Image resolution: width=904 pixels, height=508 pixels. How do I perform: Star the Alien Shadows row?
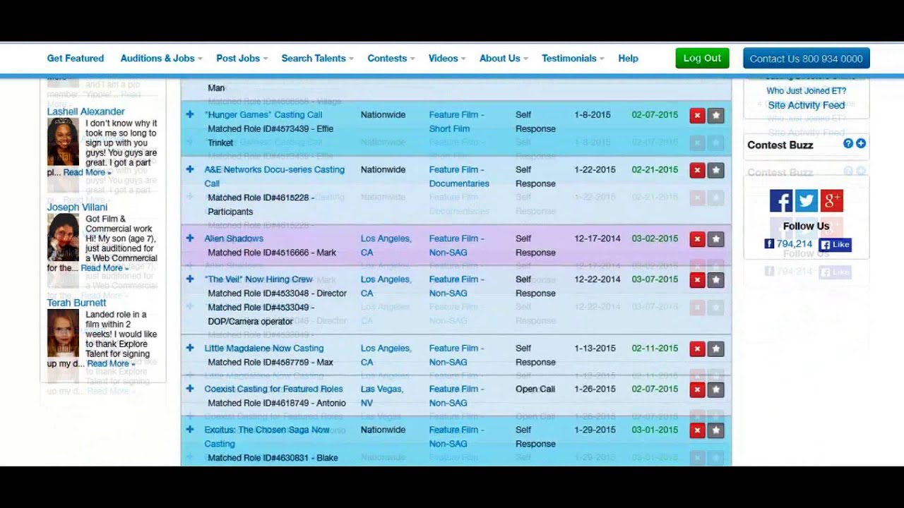[715, 239]
